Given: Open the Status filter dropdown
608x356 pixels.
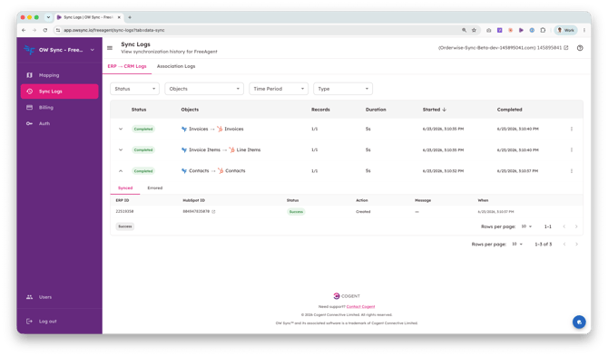Looking at the screenshot, I should (x=134, y=89).
